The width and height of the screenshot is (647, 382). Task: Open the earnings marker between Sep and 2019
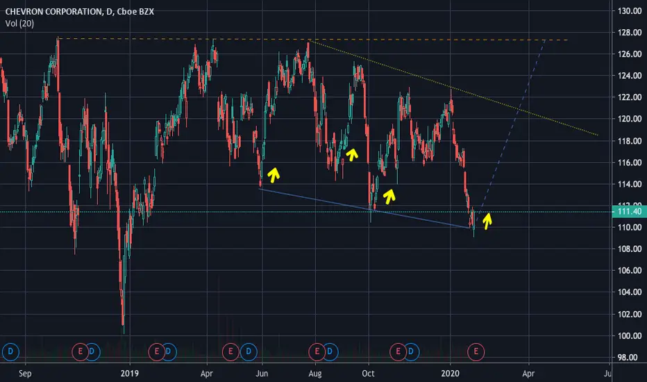pos(80,352)
